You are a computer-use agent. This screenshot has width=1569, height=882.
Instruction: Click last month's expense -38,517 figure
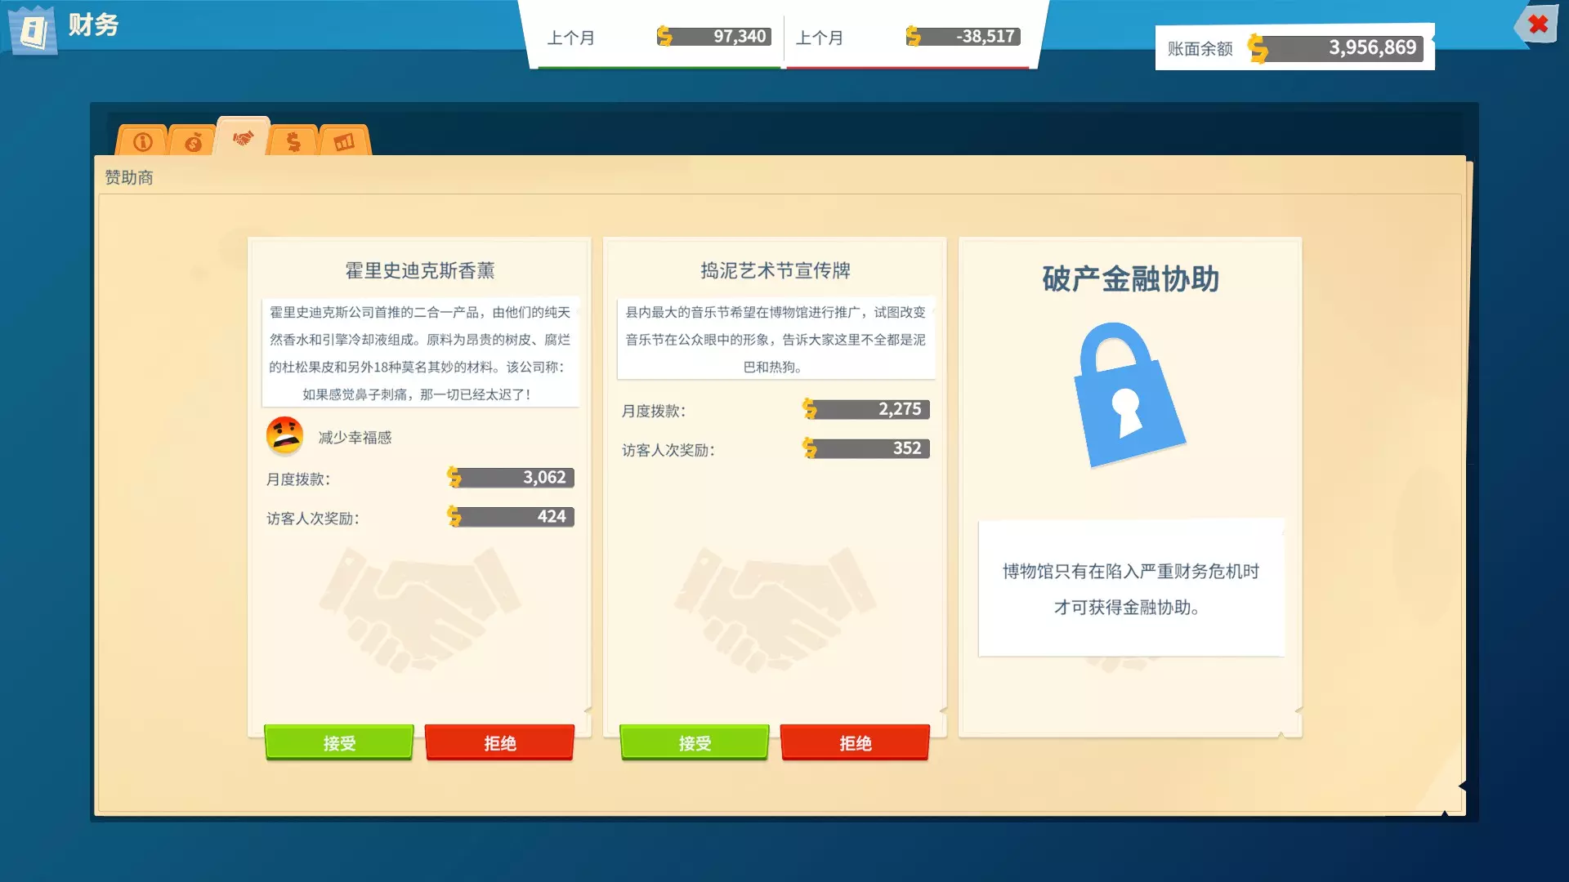pos(985,37)
